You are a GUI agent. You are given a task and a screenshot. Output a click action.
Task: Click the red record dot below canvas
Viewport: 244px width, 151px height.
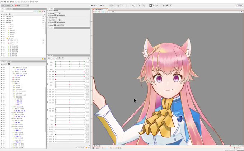(230, 146)
